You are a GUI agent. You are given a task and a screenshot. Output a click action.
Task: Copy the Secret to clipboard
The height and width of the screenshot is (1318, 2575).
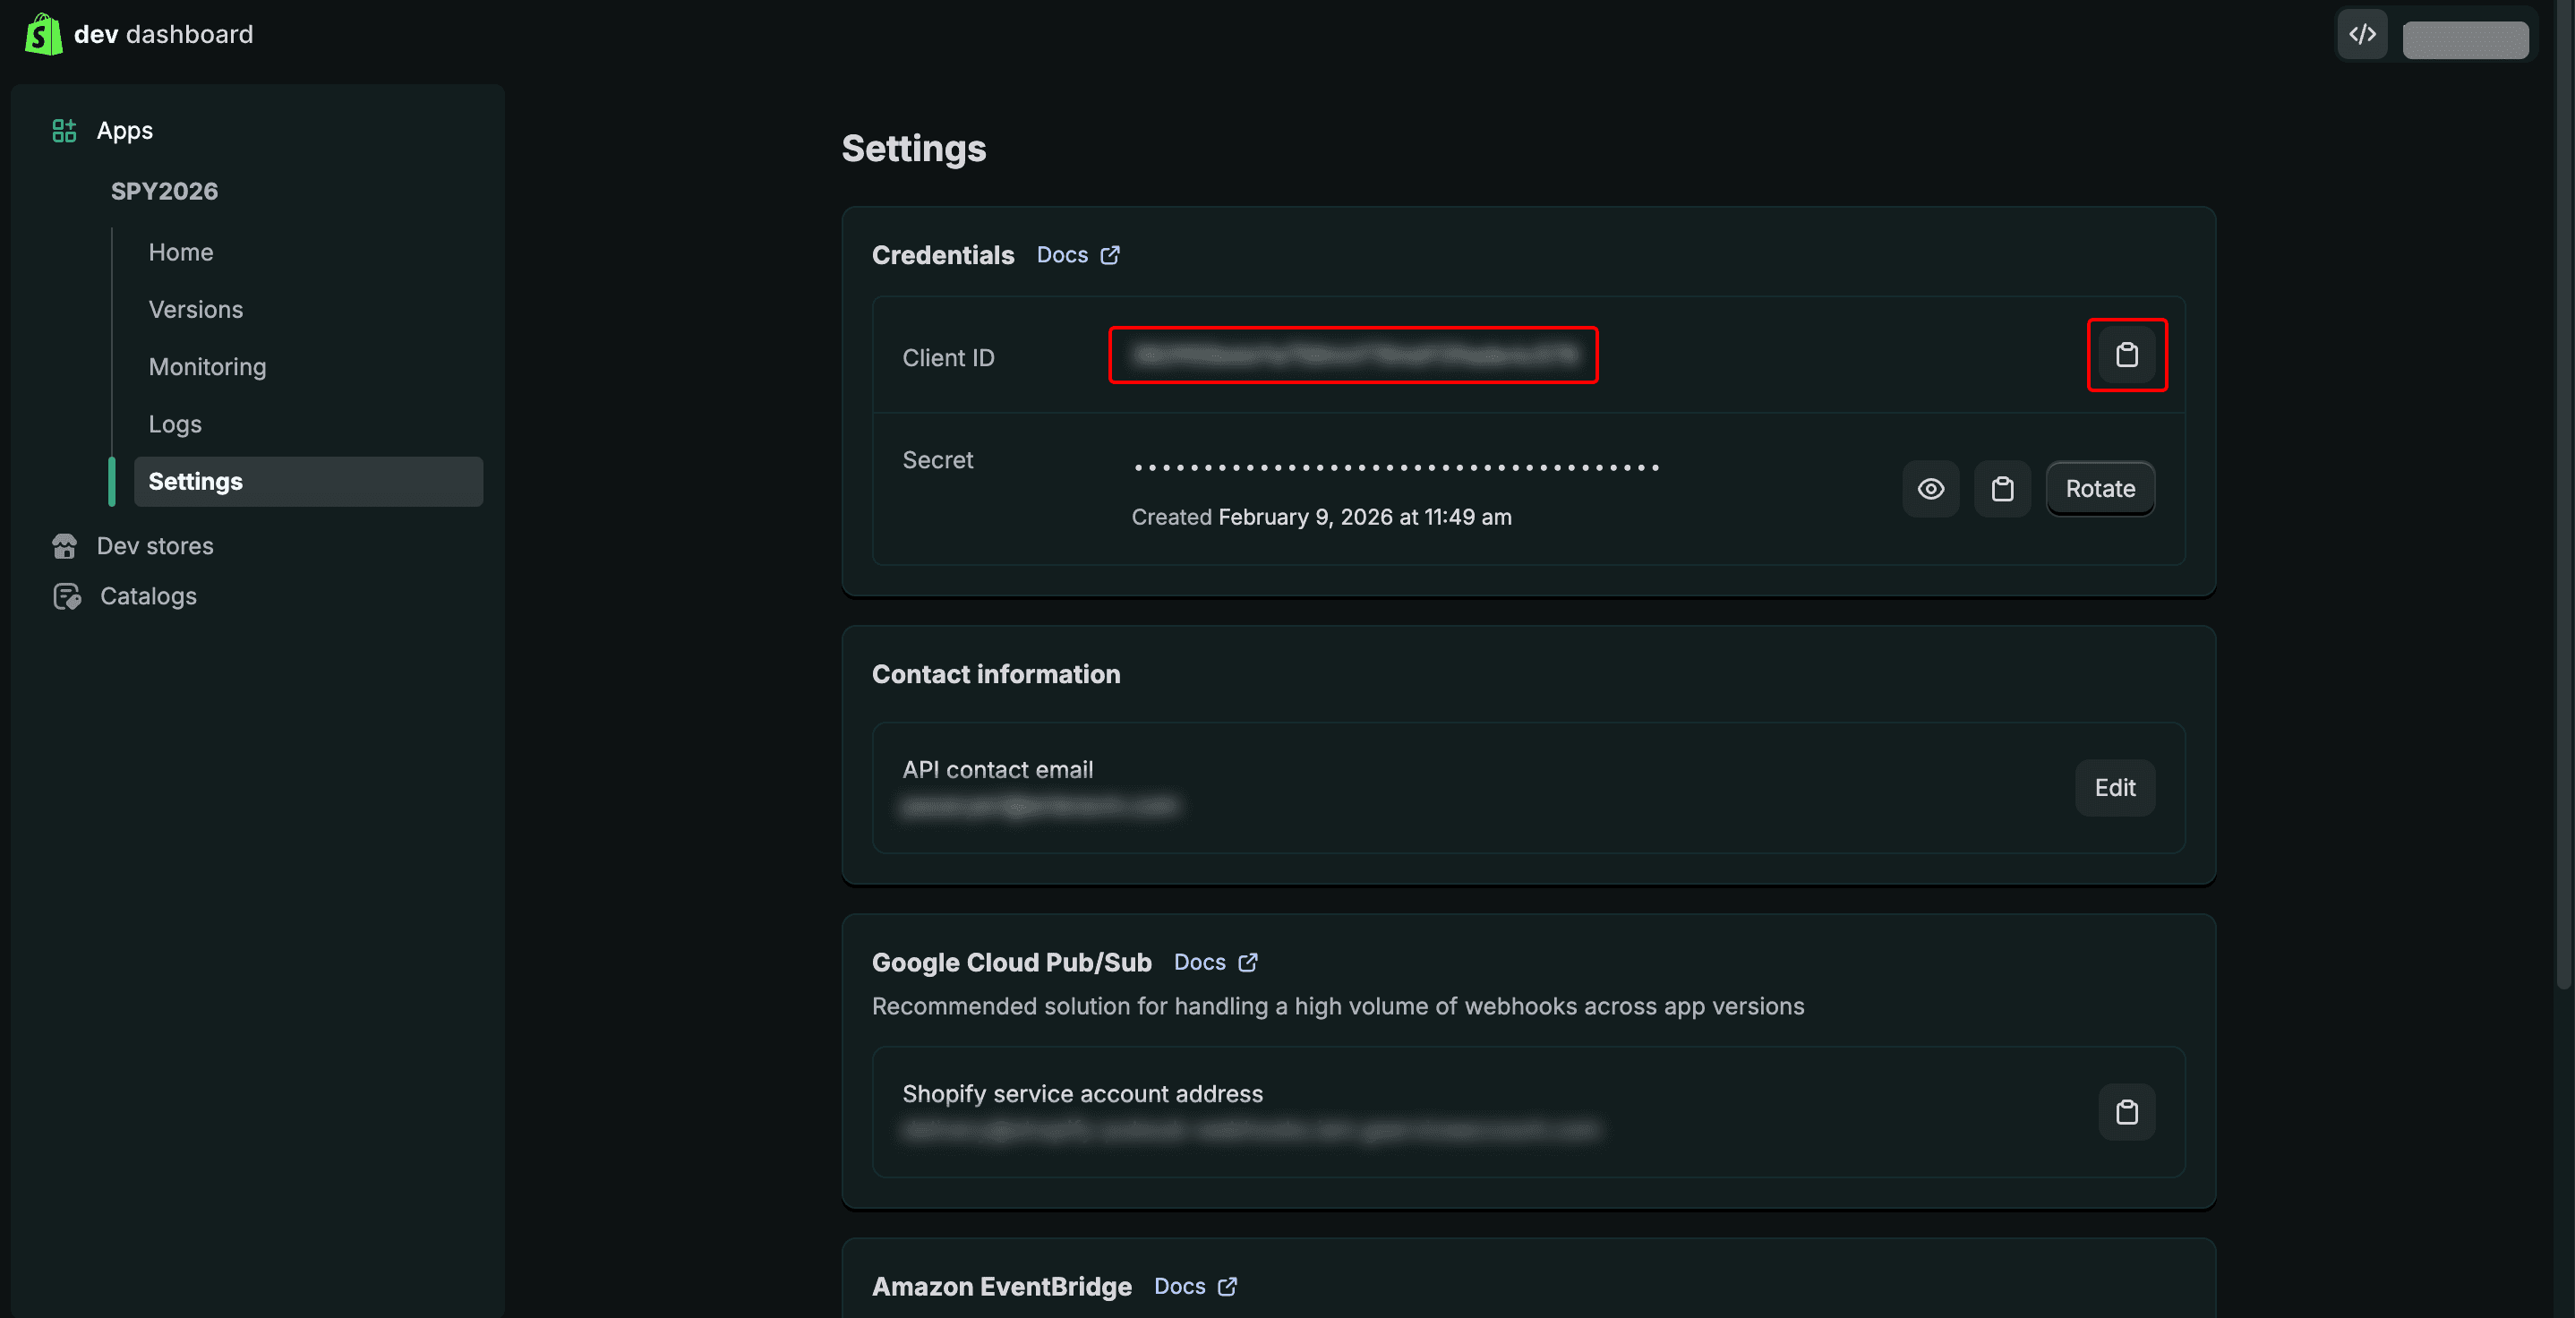point(2001,489)
